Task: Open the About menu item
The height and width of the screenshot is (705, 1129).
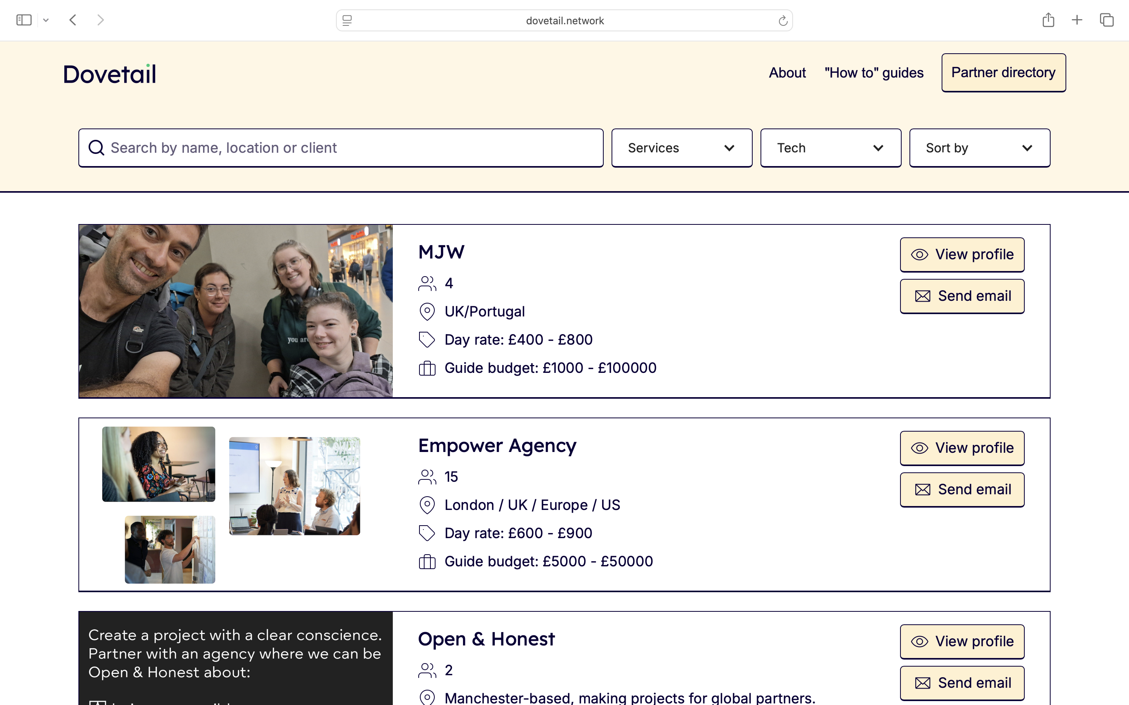Action: pyautogui.click(x=787, y=73)
